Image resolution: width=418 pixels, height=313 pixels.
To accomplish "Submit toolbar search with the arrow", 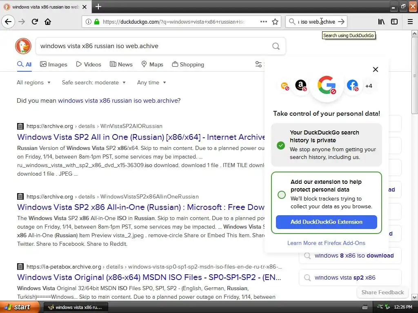I will (x=341, y=22).
